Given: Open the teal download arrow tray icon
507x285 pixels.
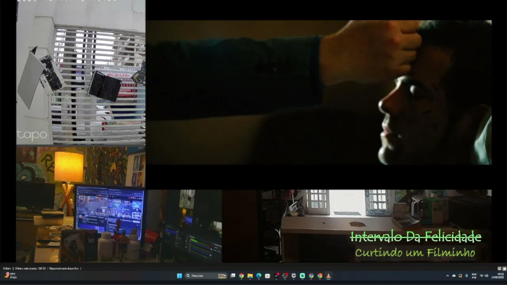Looking at the screenshot, I should pos(467,276).
